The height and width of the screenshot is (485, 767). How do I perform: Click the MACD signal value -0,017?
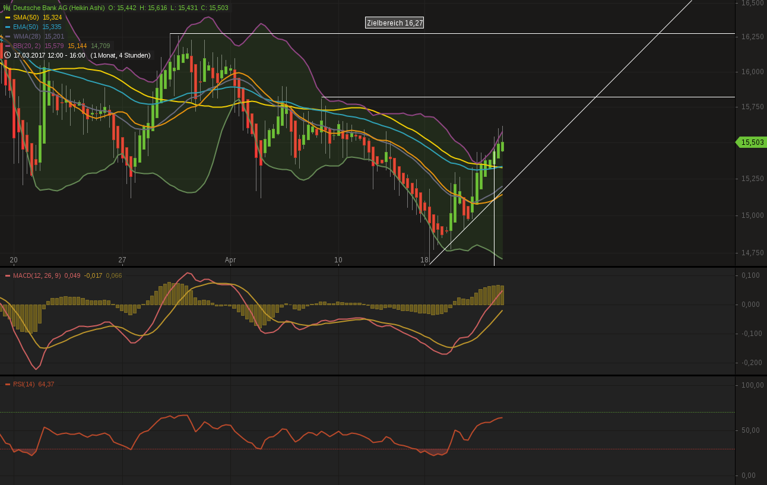point(93,275)
